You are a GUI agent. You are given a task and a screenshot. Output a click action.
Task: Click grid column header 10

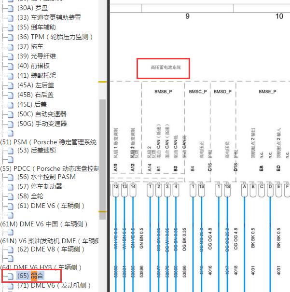(279, 16)
